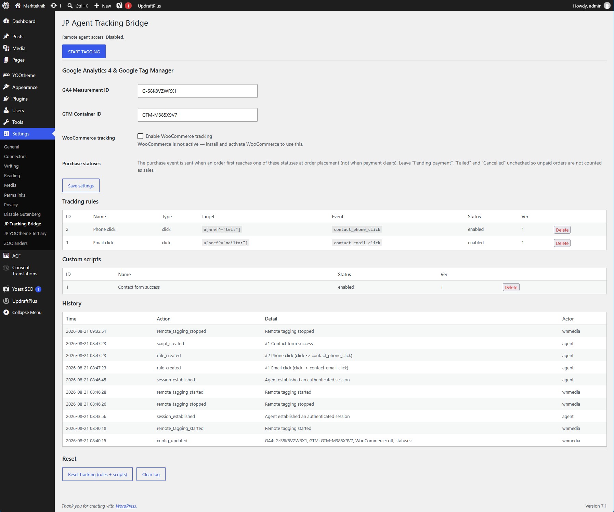Click the Appearance paintbrush icon
This screenshot has width=614, height=512.
pos(6,87)
